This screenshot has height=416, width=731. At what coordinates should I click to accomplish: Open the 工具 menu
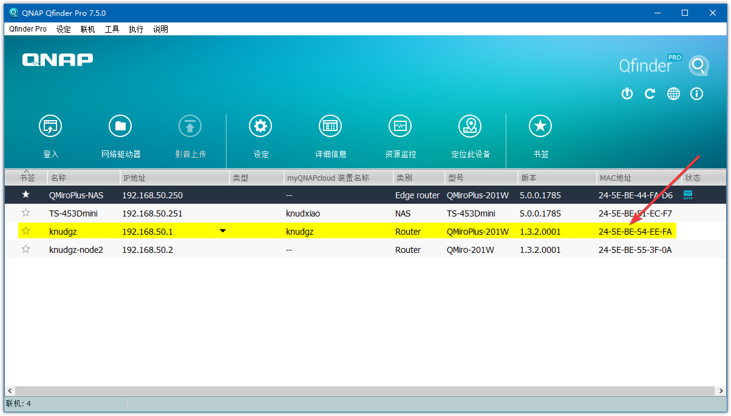[112, 29]
